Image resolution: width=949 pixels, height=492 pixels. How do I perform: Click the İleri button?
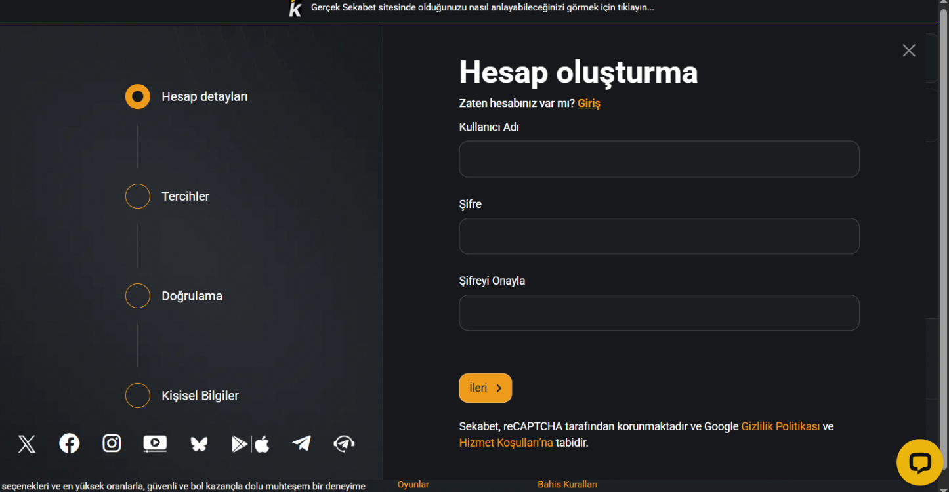(x=486, y=388)
